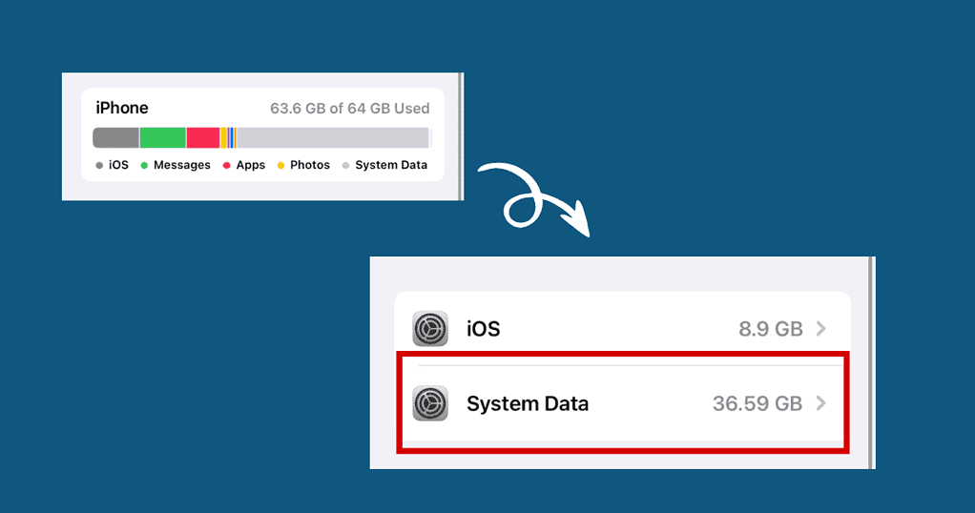Click the 63.6 GB of 64 GB Used text

click(x=349, y=109)
